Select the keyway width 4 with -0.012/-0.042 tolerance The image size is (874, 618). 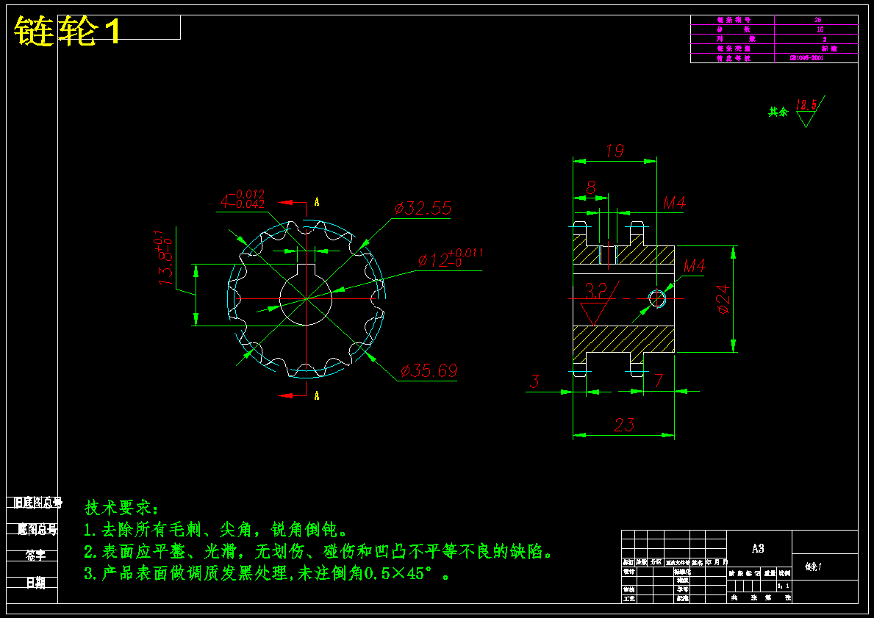coord(242,199)
